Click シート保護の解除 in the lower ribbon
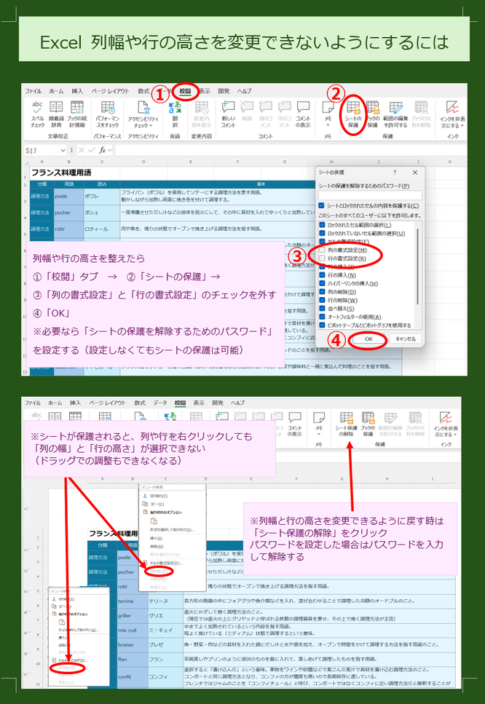This screenshot has height=704, width=485. (346, 424)
